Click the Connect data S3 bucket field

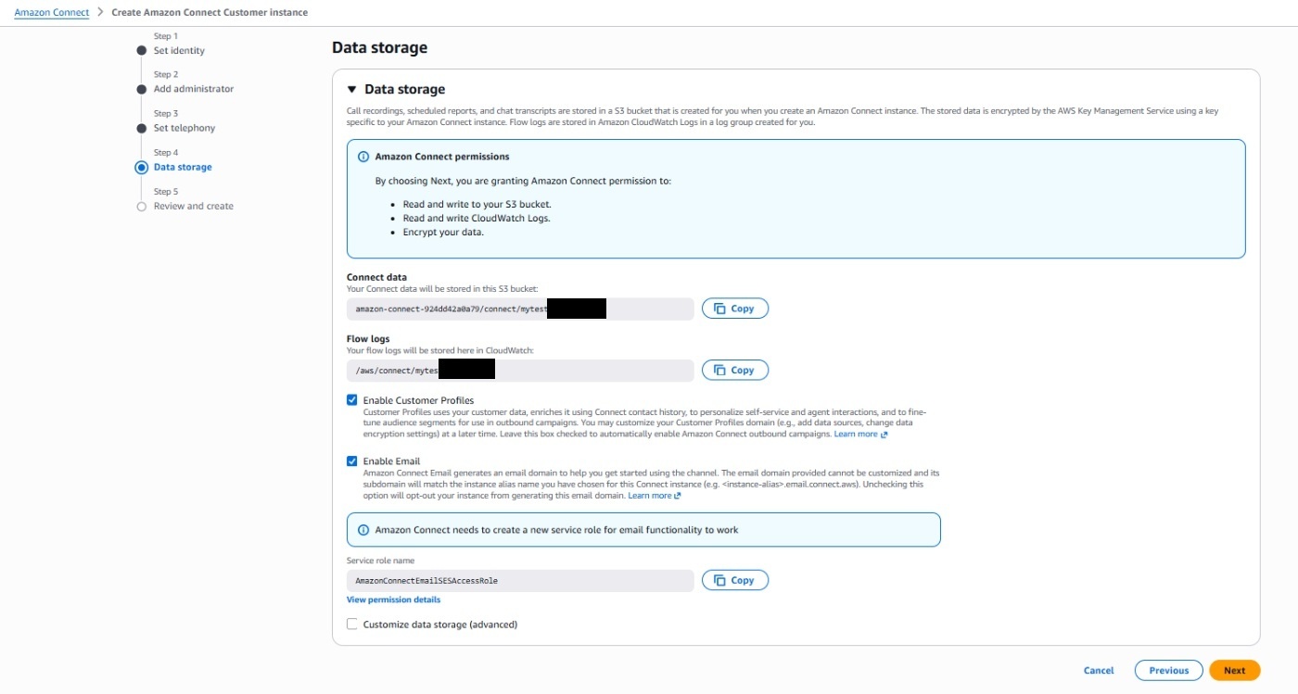(520, 309)
